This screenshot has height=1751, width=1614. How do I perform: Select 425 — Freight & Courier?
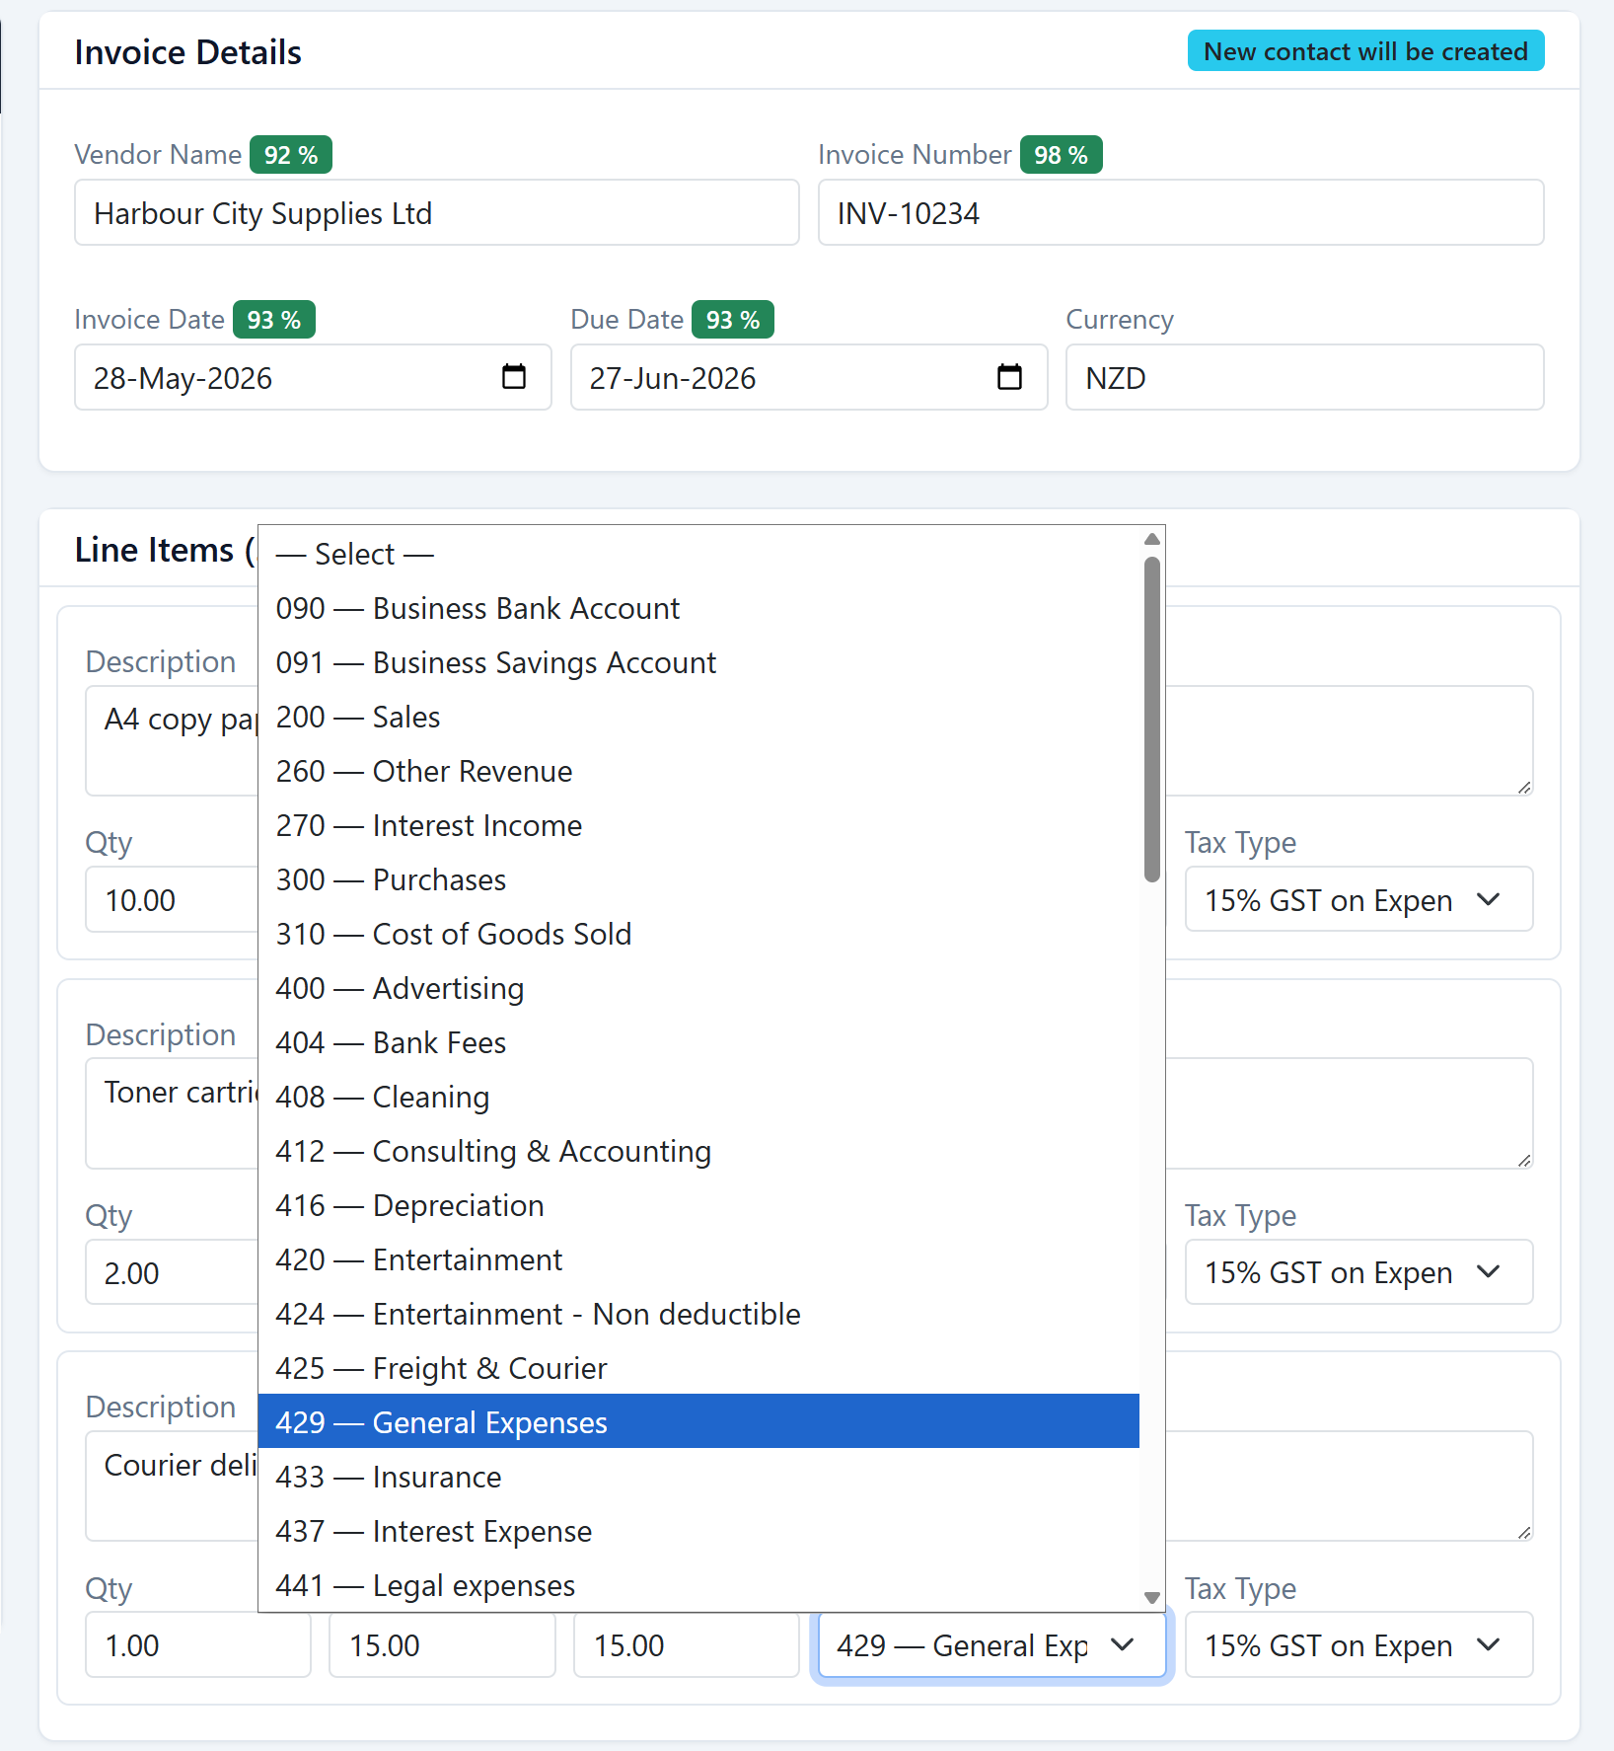pyautogui.click(x=698, y=1368)
